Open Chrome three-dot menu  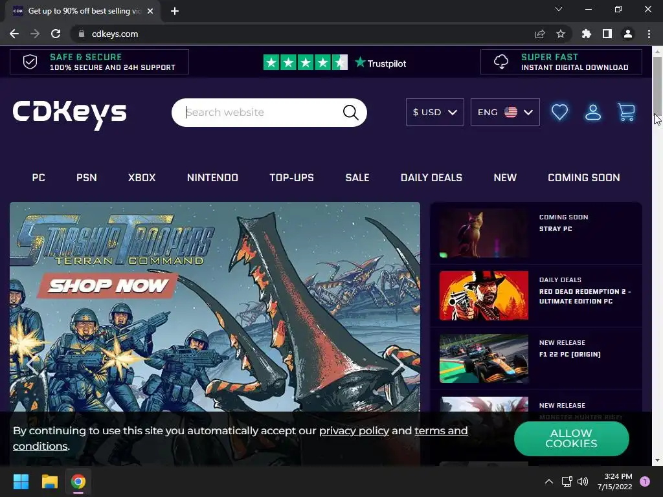click(649, 34)
